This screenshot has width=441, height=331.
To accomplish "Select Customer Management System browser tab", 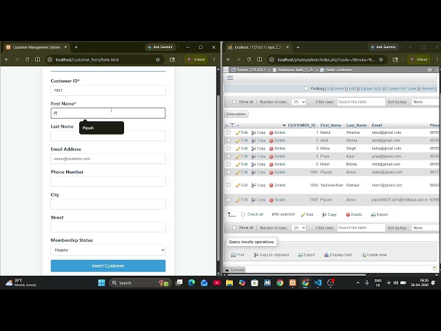I will pyautogui.click(x=37, y=48).
